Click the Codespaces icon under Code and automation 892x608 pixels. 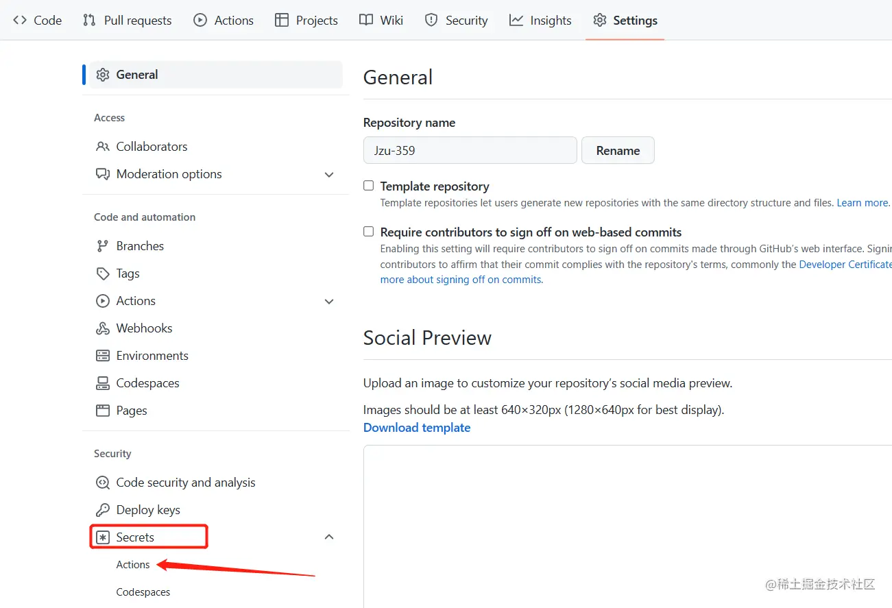(x=103, y=383)
